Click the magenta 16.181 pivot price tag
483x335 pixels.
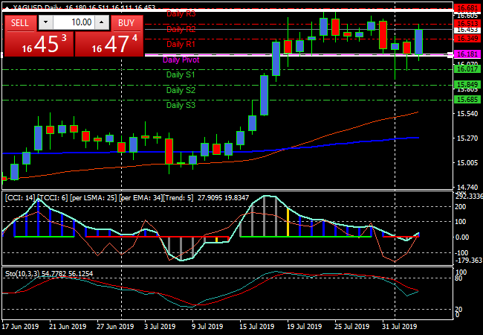467,54
